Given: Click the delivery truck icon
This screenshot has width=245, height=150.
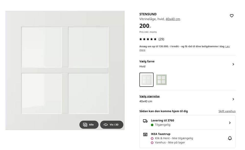Looking at the screenshot, I should pos(145,121).
